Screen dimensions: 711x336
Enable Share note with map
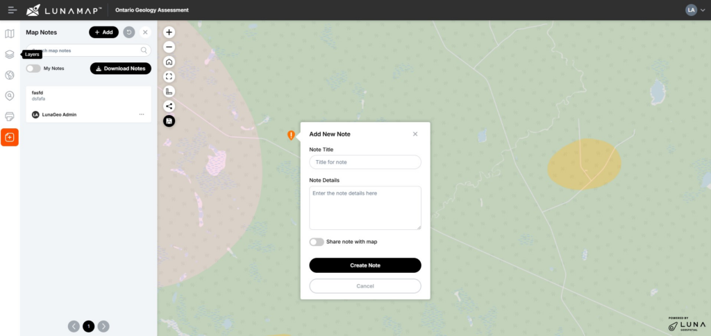point(317,242)
